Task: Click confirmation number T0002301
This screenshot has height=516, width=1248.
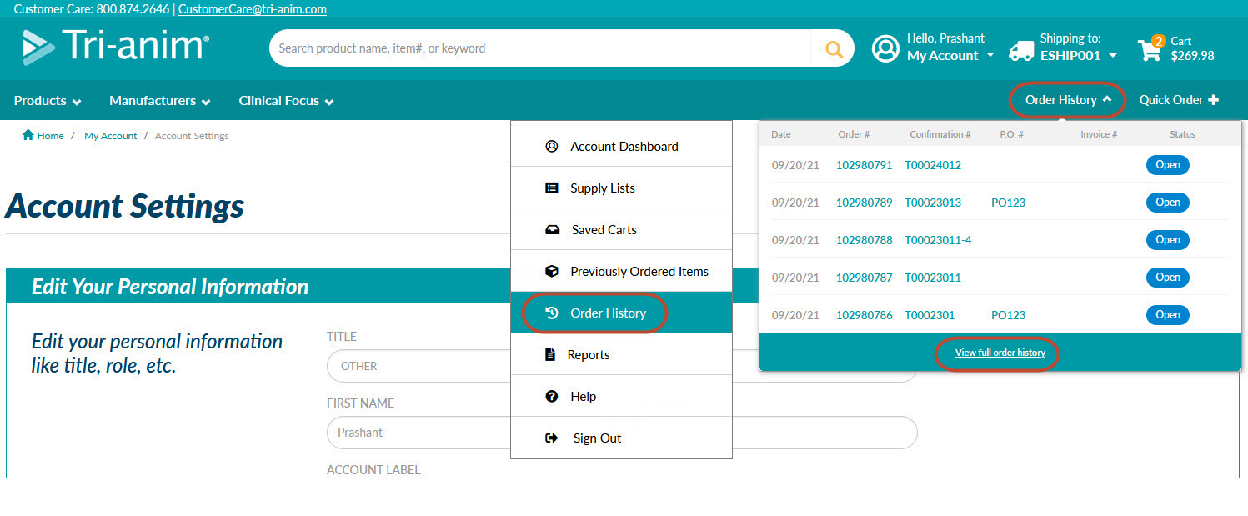Action: coord(930,315)
